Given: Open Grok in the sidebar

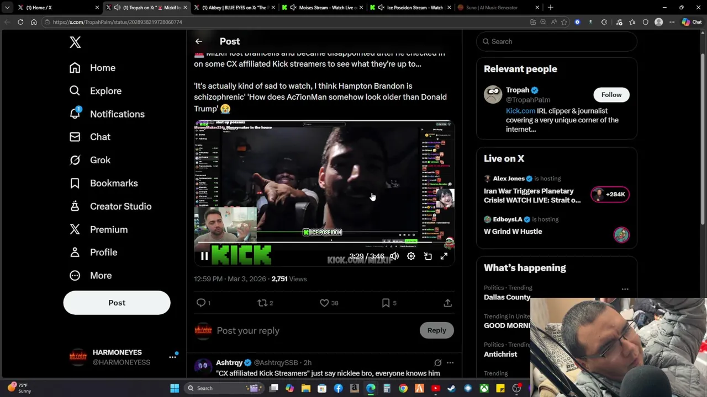Looking at the screenshot, I should click(89, 160).
